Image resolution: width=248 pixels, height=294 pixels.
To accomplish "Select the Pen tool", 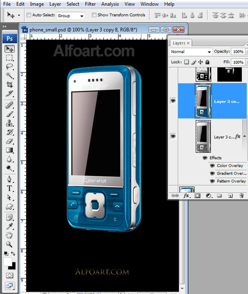I will pos(9,179).
